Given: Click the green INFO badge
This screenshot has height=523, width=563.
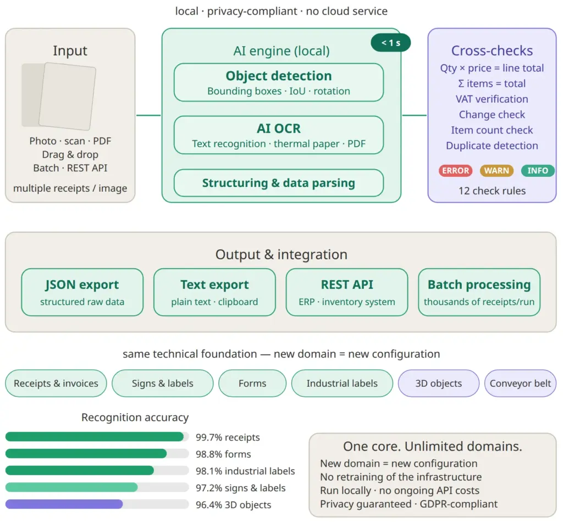Looking at the screenshot, I should tap(538, 171).
